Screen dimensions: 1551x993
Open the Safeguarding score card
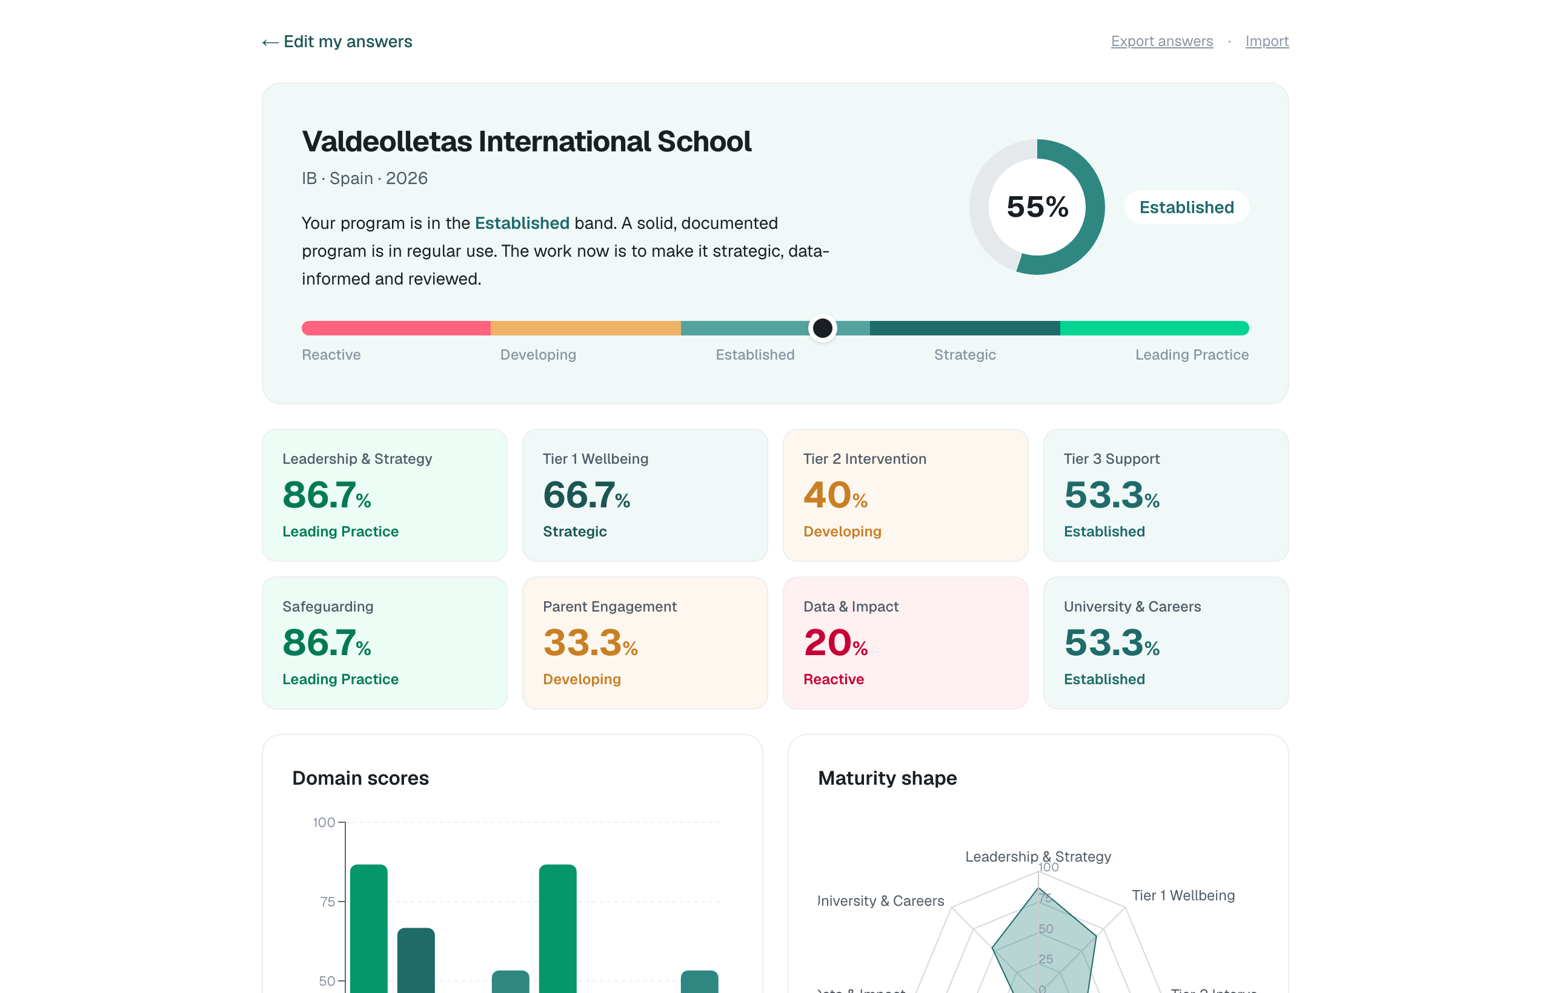tap(385, 643)
